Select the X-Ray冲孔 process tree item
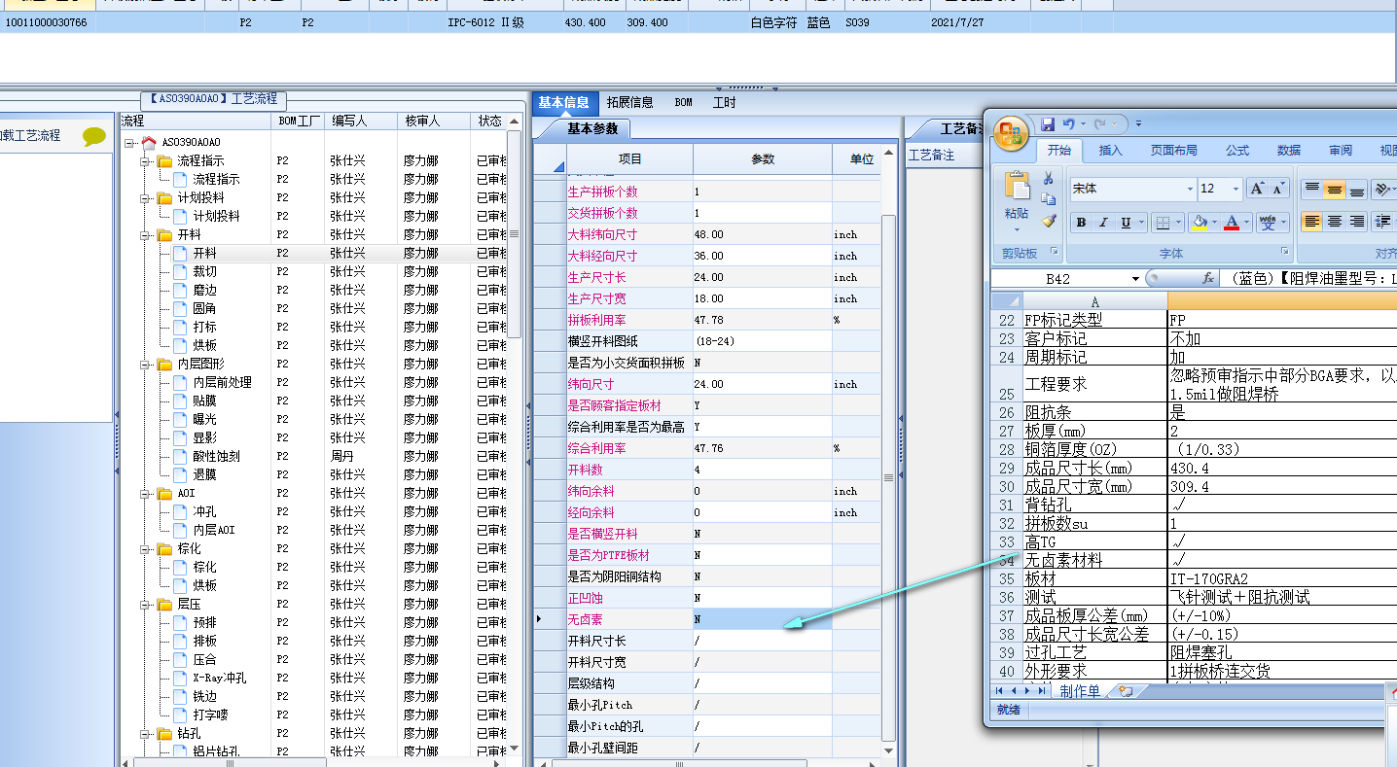 click(x=219, y=678)
